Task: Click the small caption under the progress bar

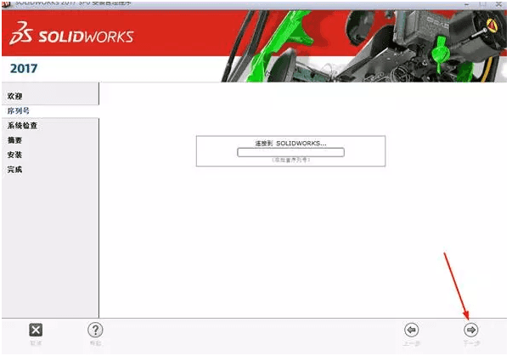Action: point(290,160)
